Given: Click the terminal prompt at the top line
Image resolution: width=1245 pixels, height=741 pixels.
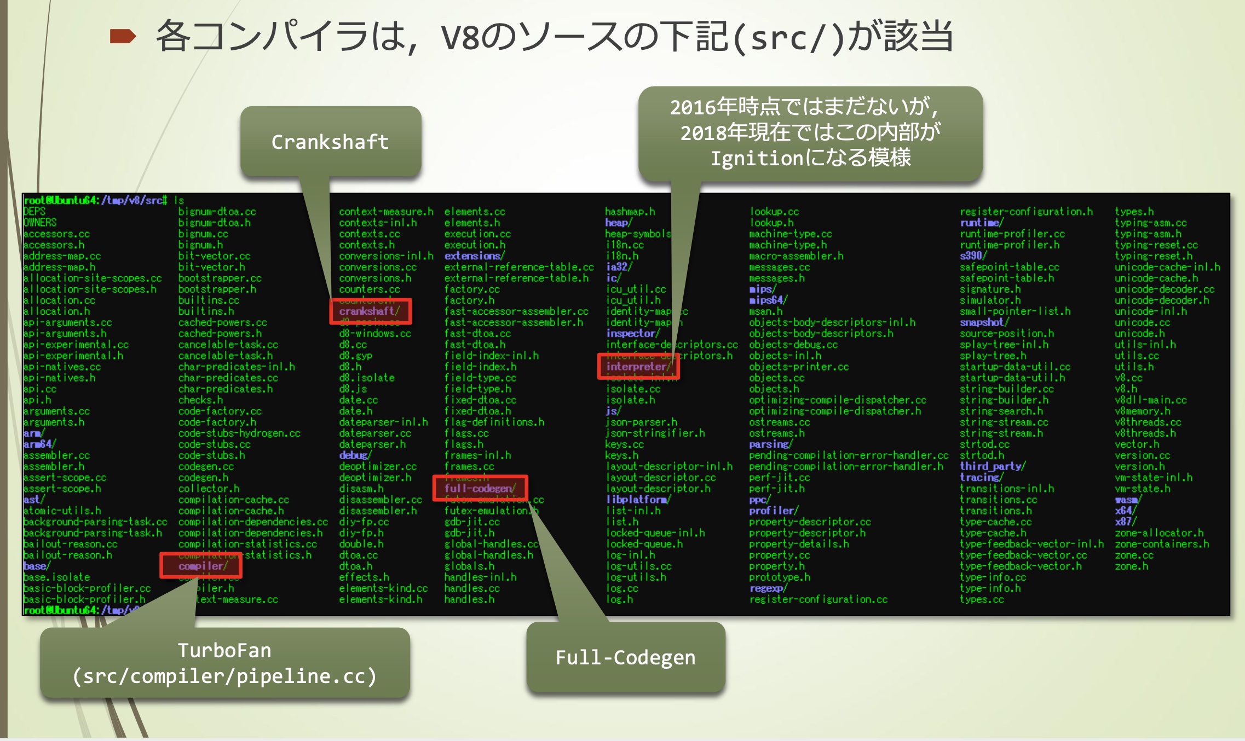Looking at the screenshot, I should 96,200.
